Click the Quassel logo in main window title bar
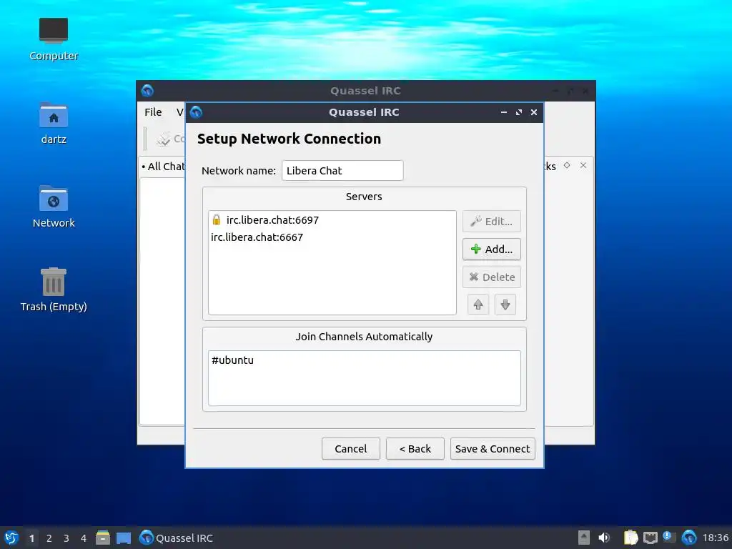This screenshot has height=549, width=732. click(x=147, y=91)
